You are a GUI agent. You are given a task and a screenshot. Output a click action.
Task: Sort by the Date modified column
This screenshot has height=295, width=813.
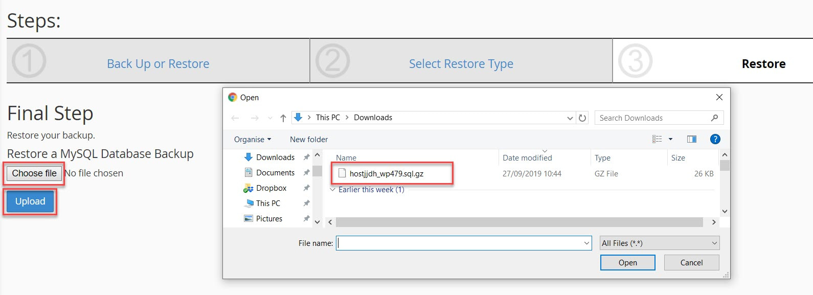[x=527, y=158]
